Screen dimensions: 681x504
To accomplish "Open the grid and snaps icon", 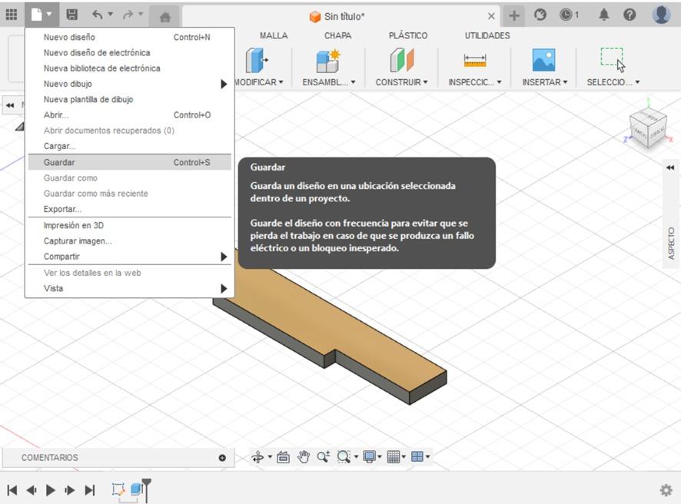I will point(393,456).
